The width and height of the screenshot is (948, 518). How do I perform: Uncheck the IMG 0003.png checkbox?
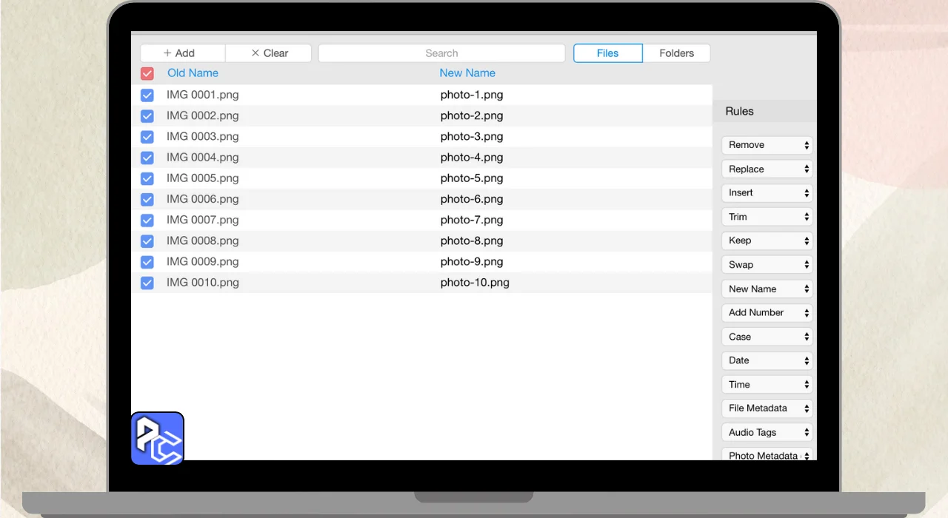[147, 136]
